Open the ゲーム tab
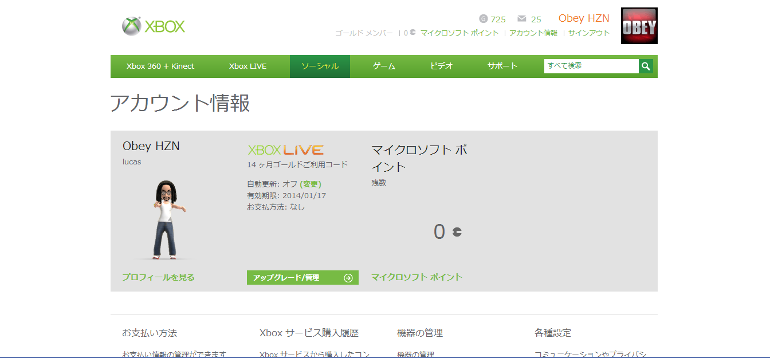 coord(384,66)
